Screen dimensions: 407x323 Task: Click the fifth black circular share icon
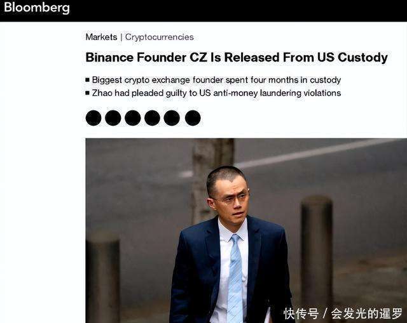(172, 118)
